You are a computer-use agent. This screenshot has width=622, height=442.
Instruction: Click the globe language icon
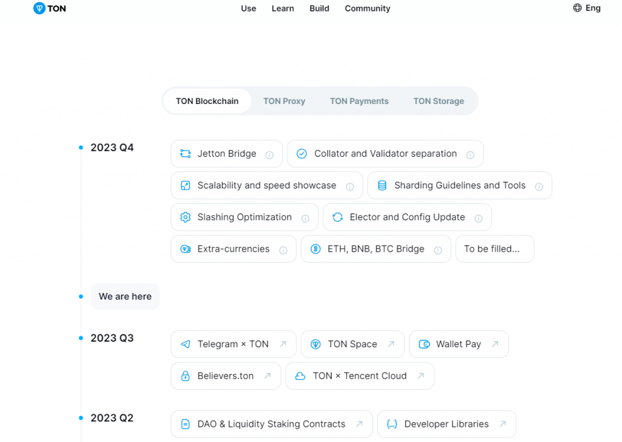577,8
